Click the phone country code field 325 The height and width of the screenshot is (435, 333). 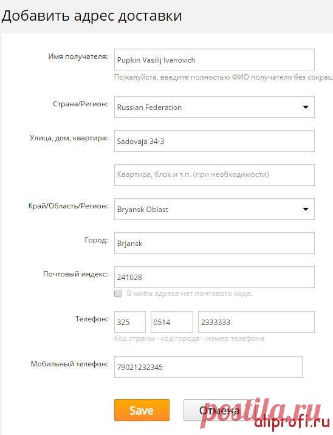pos(130,322)
